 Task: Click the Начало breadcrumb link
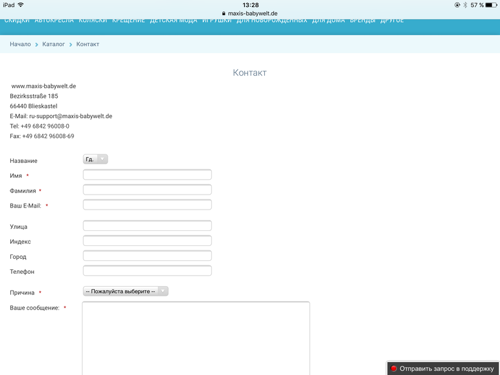[x=20, y=44]
